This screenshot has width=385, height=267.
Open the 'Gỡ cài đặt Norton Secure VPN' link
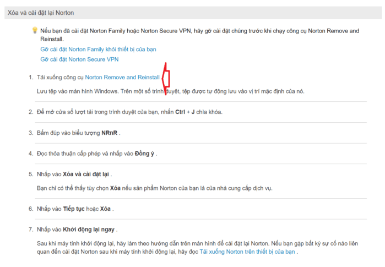coord(79,59)
